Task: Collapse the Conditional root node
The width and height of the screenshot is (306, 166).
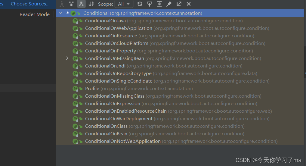Action: click(60, 13)
